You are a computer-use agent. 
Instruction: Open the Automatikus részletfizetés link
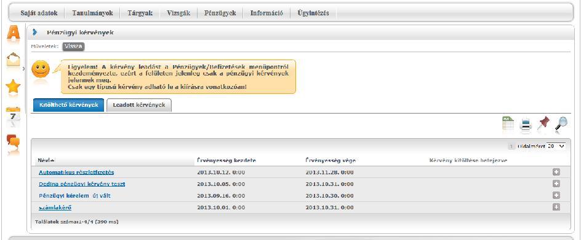coord(76,172)
